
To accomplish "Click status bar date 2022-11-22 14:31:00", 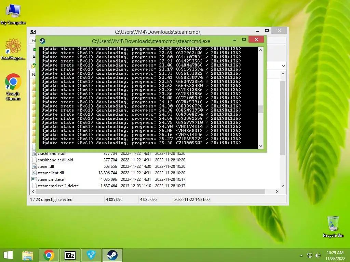I will tap(192, 200).
